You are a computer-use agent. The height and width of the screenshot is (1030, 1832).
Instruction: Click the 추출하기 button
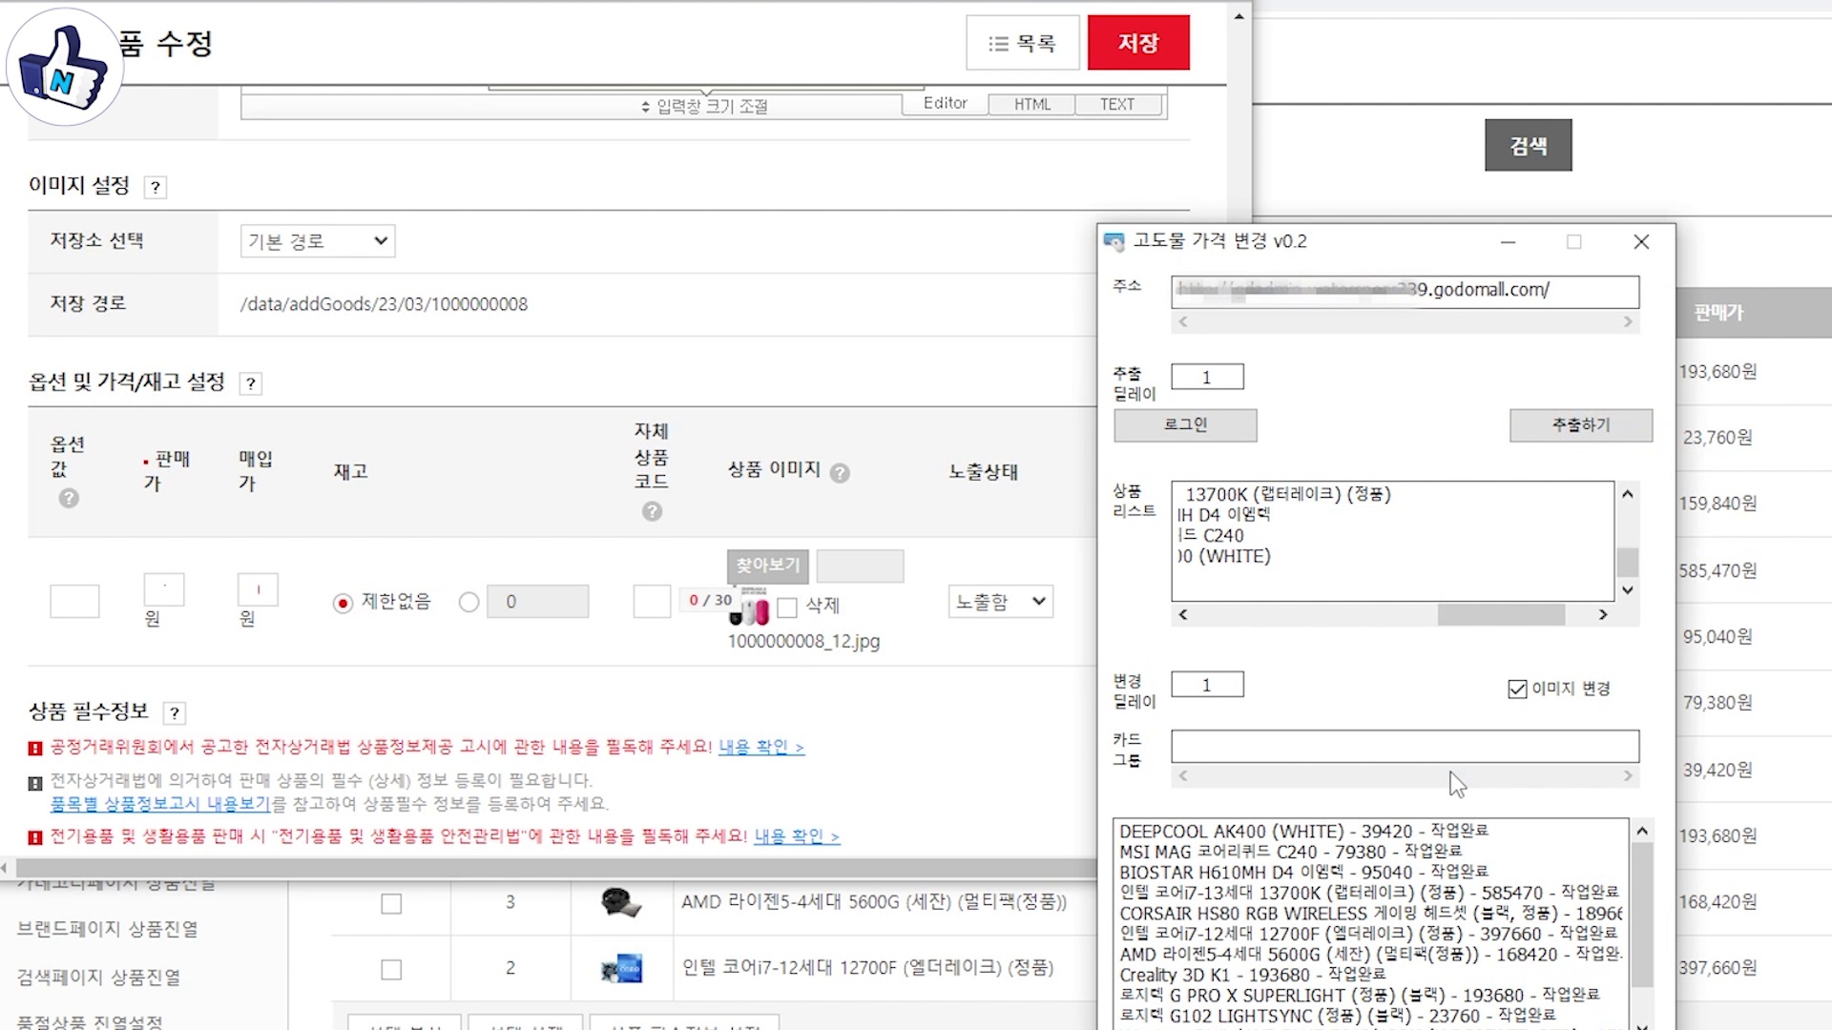click(x=1580, y=425)
